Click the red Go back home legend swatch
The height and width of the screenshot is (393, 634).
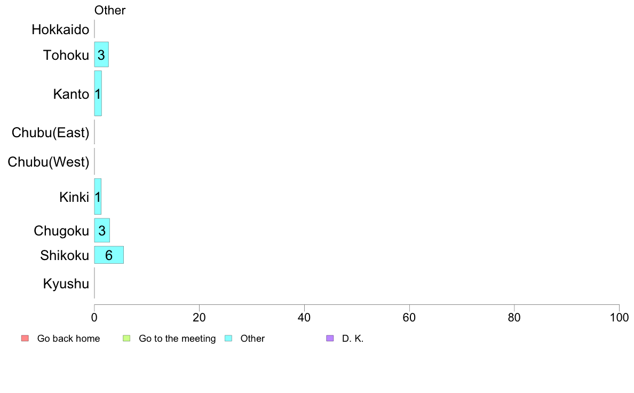25,339
